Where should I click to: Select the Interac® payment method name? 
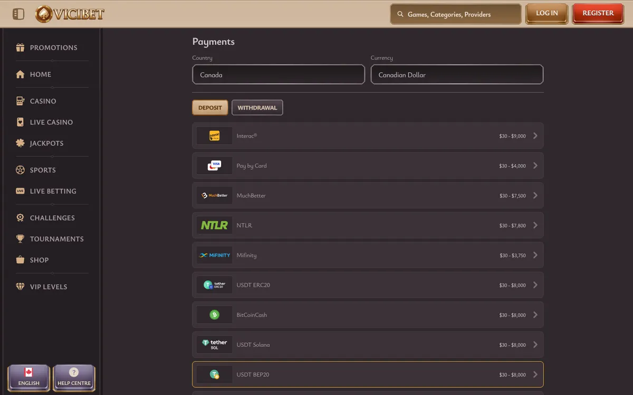click(247, 136)
